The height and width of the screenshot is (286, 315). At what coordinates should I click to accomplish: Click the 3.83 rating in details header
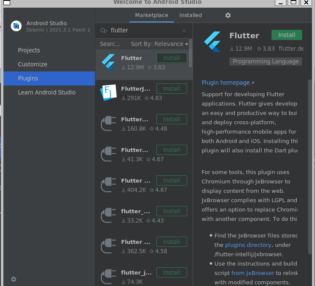pyautogui.click(x=266, y=49)
